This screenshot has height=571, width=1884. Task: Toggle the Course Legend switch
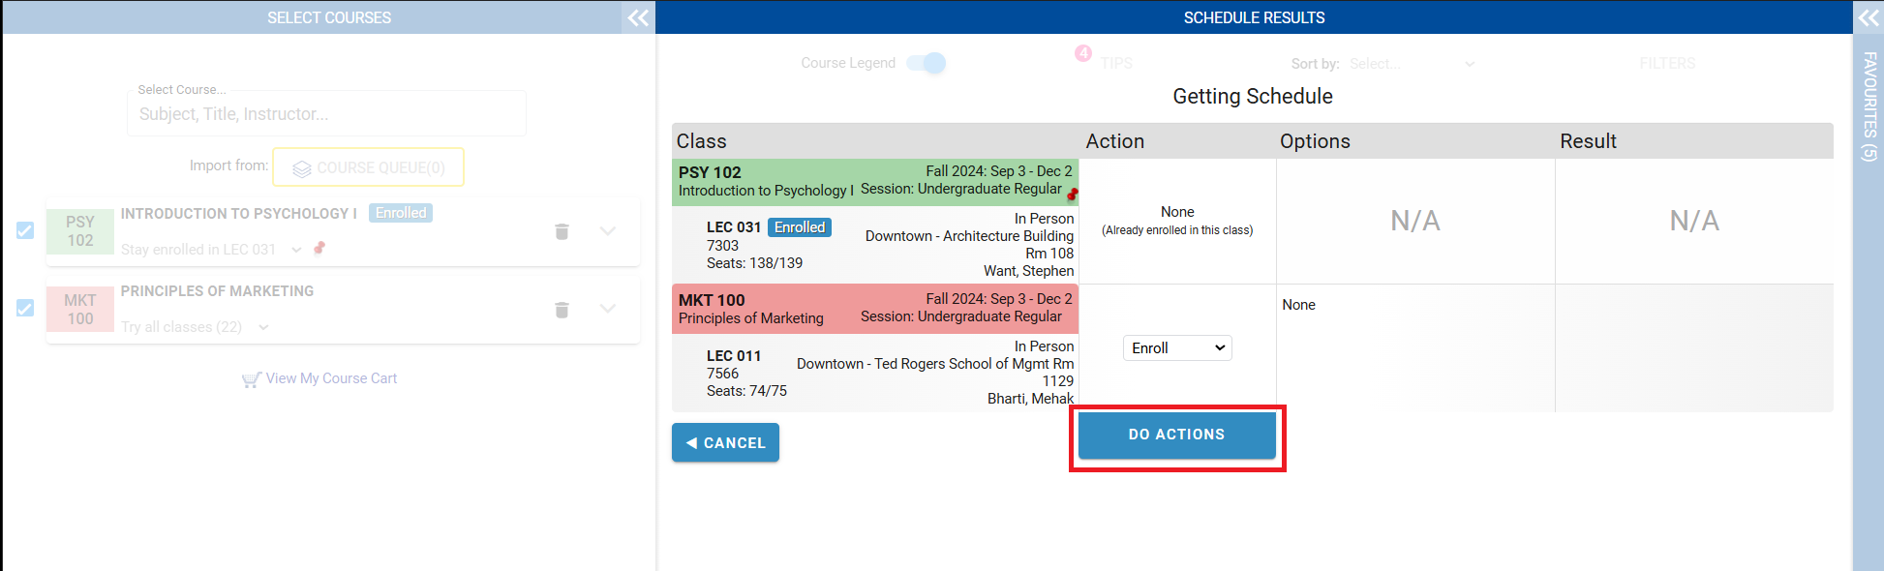[927, 63]
